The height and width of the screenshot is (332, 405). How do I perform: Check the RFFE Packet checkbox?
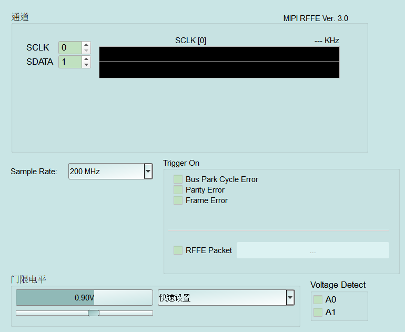click(x=178, y=250)
